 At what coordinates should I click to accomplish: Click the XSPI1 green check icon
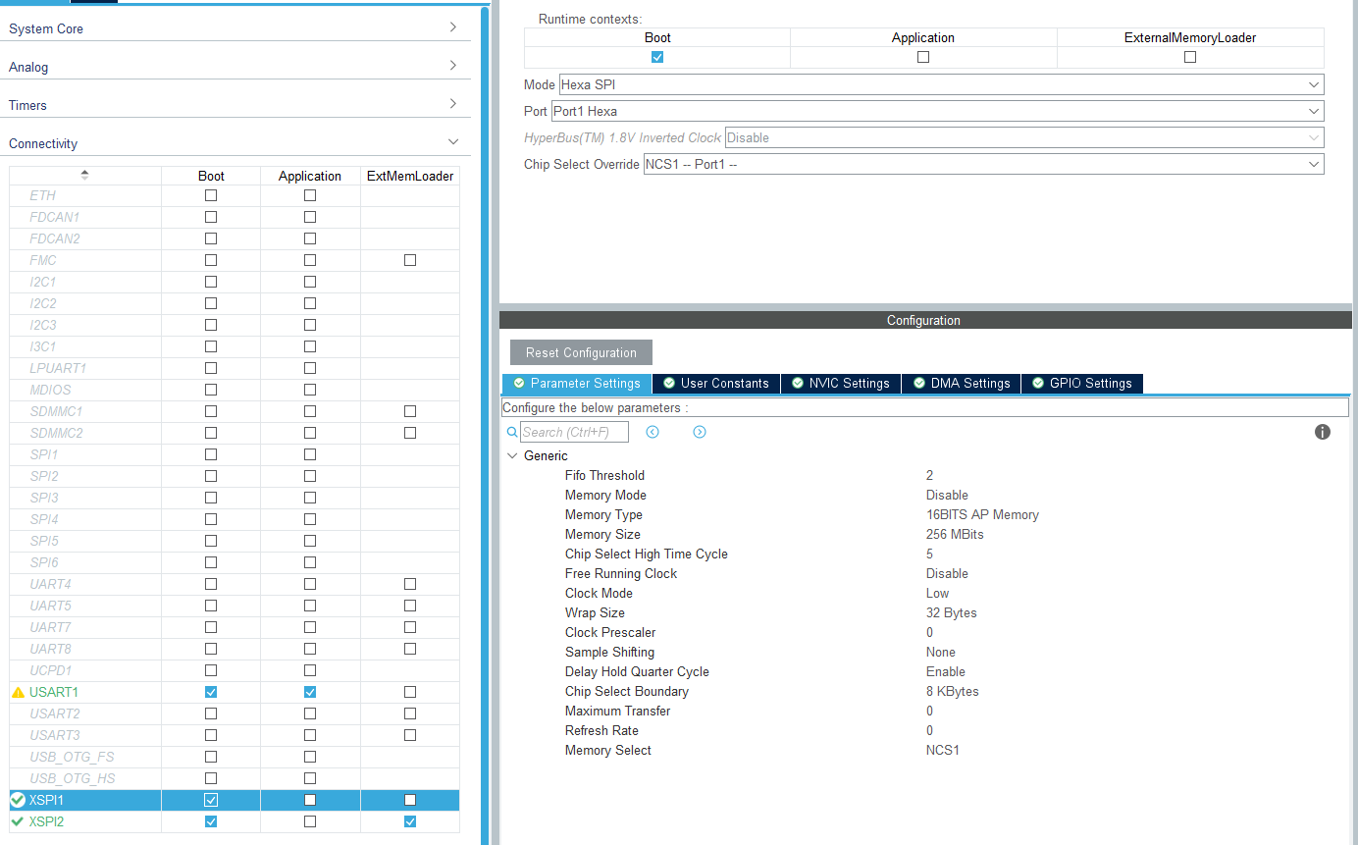coord(18,800)
